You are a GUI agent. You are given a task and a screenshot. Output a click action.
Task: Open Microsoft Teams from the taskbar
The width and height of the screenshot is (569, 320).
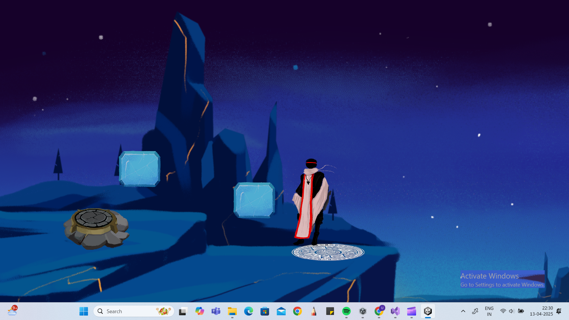click(x=216, y=311)
